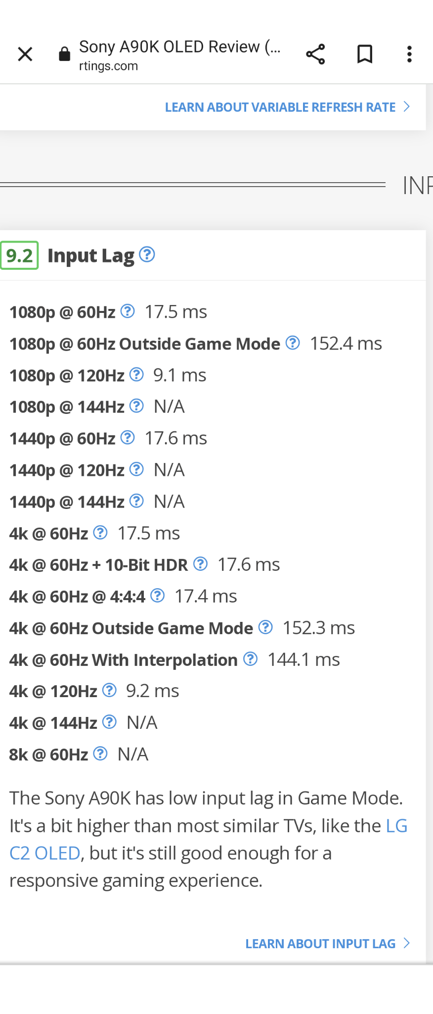The image size is (433, 1014).
Task: Click help icon for 1080p @ 60Hz Outside Game Mode
Action: (293, 343)
